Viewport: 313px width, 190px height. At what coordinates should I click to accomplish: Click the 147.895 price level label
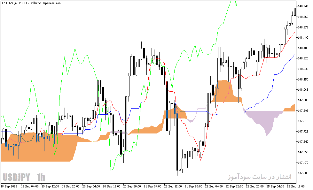(x=303, y=111)
